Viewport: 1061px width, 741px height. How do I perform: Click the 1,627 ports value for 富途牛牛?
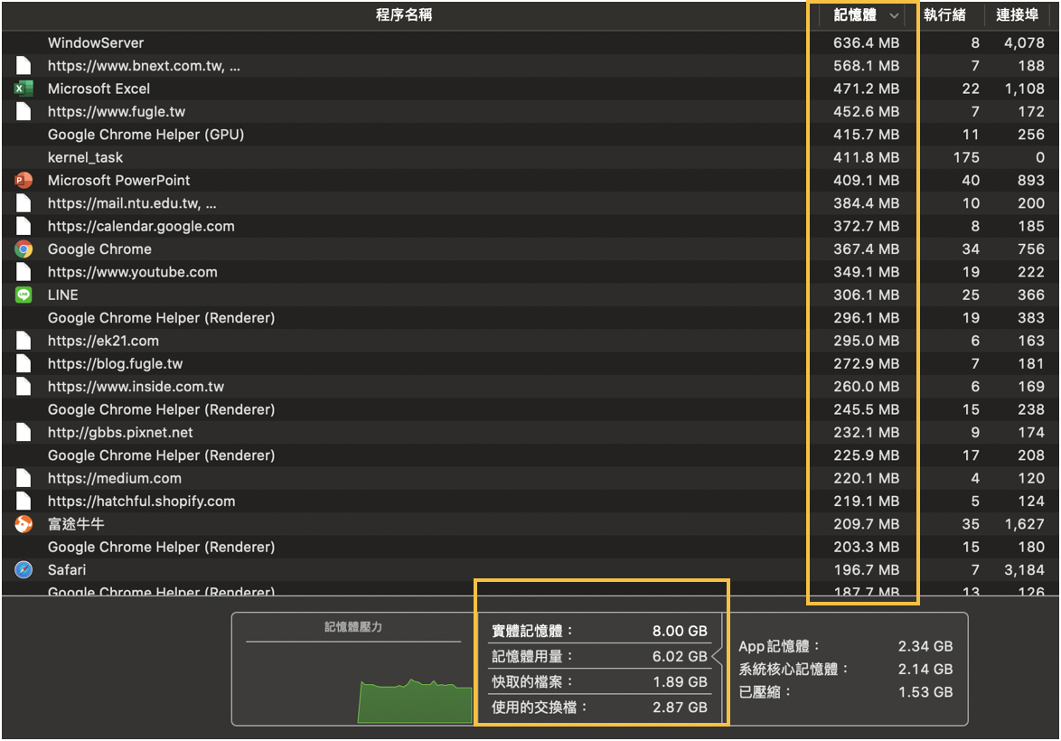(x=1025, y=524)
